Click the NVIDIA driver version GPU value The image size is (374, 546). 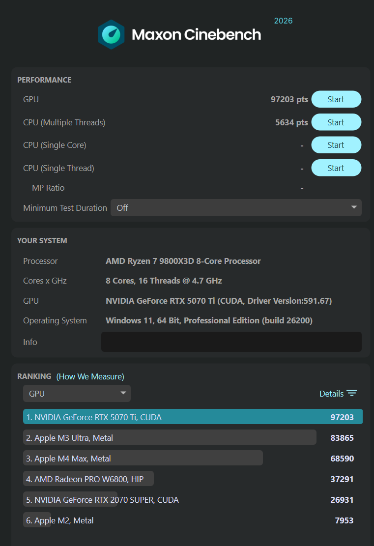[219, 300]
